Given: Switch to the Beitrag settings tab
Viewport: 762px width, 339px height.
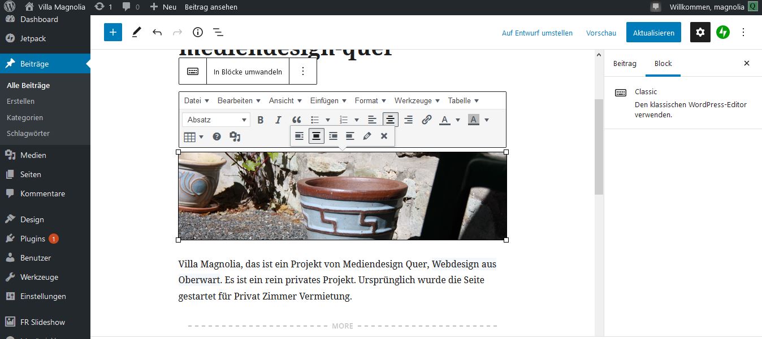Looking at the screenshot, I should coord(624,63).
